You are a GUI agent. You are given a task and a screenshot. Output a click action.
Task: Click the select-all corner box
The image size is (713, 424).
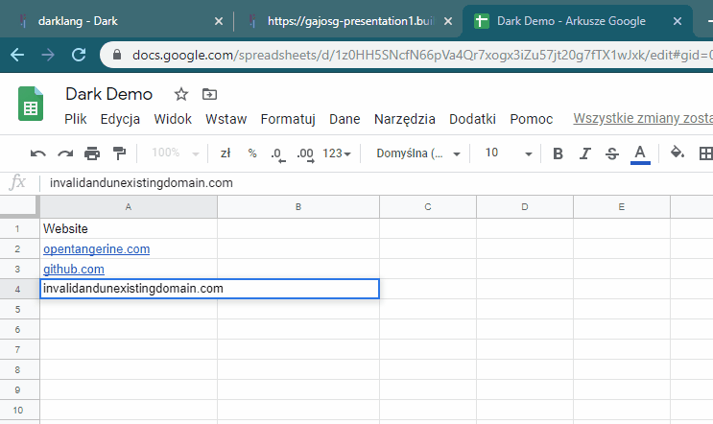coord(18,205)
